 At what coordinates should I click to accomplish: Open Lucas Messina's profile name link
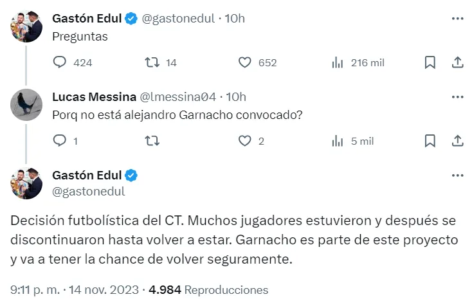pyautogui.click(x=94, y=97)
